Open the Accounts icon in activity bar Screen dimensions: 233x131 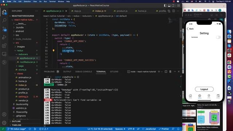coord(4,114)
